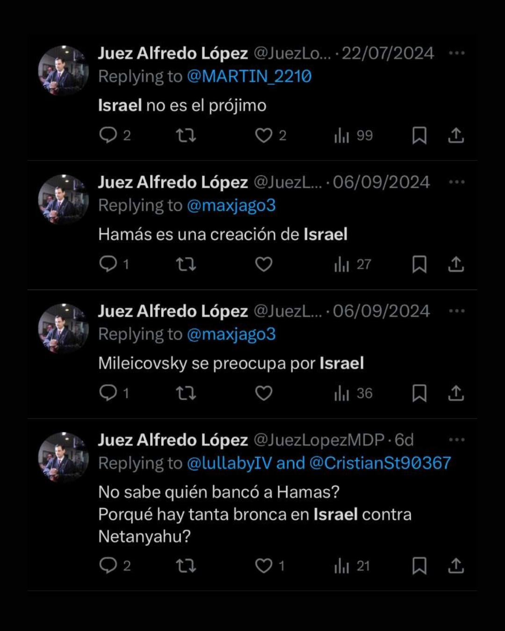
Task: Share the "No sabe quién bancó" tweet
Action: [x=456, y=566]
